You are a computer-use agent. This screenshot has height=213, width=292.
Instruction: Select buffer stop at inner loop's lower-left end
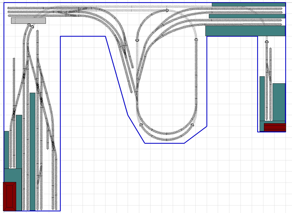click(141, 125)
